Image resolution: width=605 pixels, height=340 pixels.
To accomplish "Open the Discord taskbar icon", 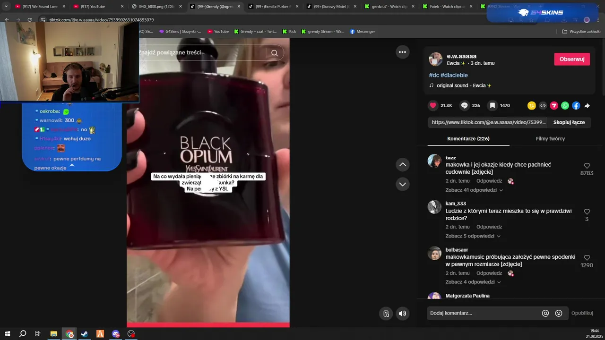I will [x=116, y=334].
